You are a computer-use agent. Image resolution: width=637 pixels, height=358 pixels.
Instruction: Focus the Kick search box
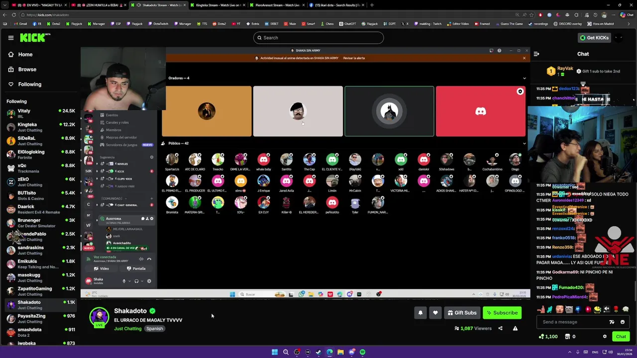318,38
